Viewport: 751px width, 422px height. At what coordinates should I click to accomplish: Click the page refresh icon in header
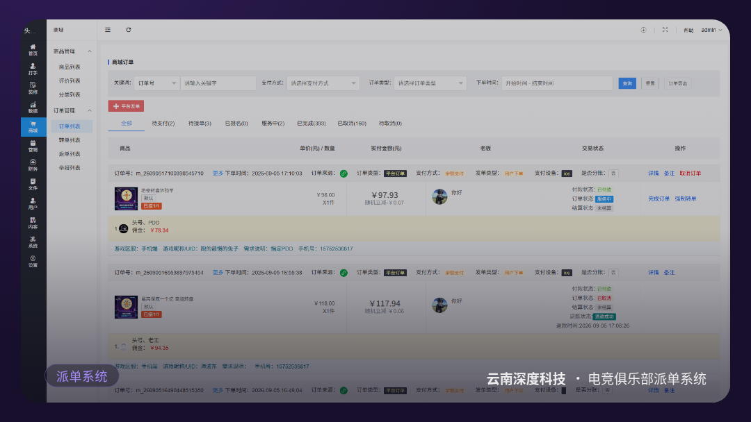tap(129, 30)
